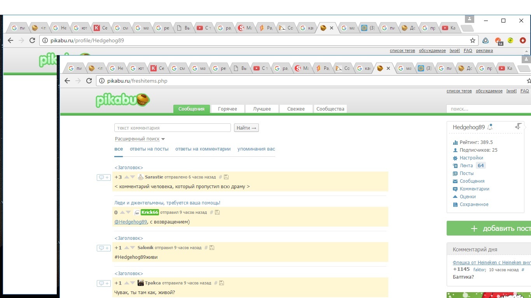This screenshot has width=531, height=298.
Task: Open обсуждаемое link in front window header
Action: (x=489, y=91)
